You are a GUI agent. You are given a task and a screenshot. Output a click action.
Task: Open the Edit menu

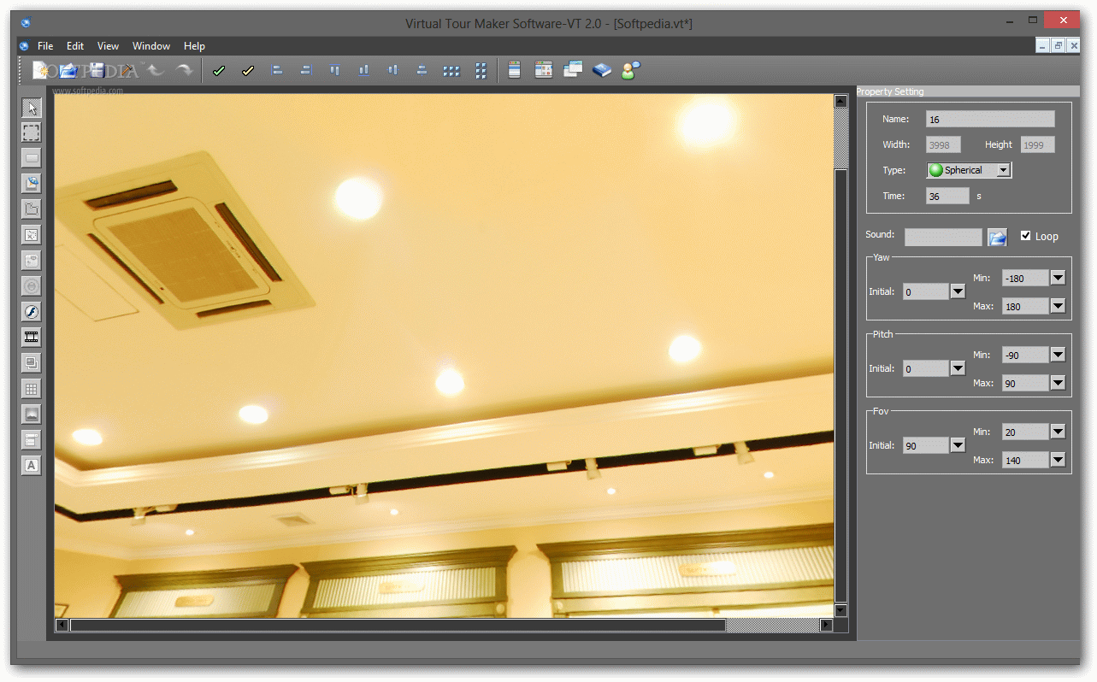point(75,46)
